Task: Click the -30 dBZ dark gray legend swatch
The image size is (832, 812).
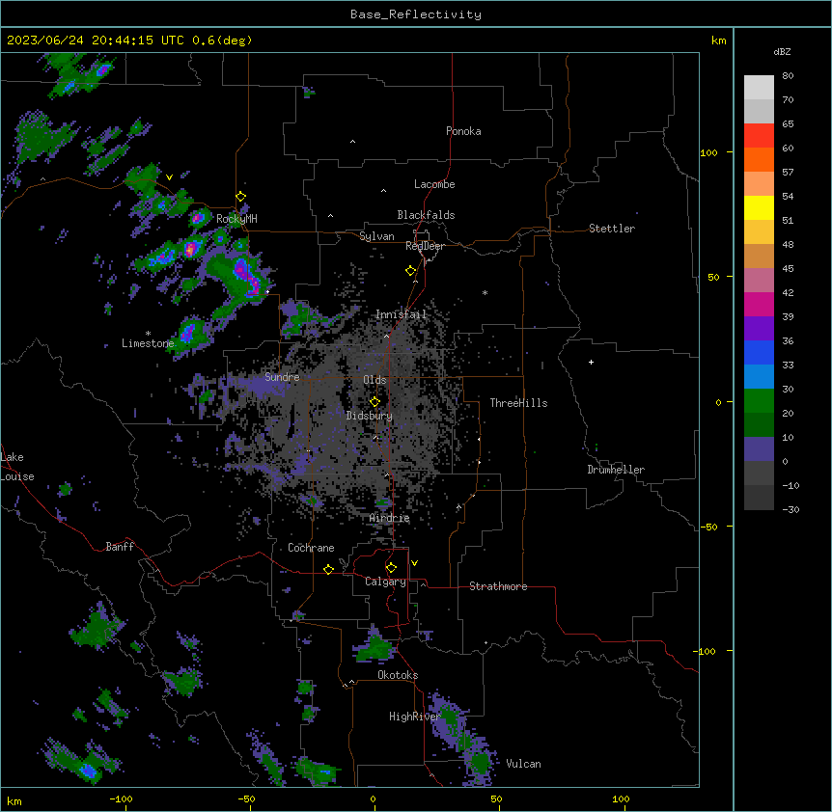Action: pos(759,498)
